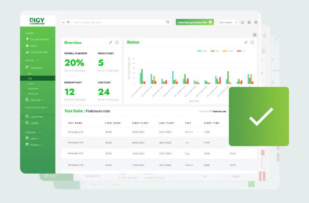This screenshot has height=203, width=309.
Task: Open the Past 3 weeks dropdown
Action: [228, 23]
